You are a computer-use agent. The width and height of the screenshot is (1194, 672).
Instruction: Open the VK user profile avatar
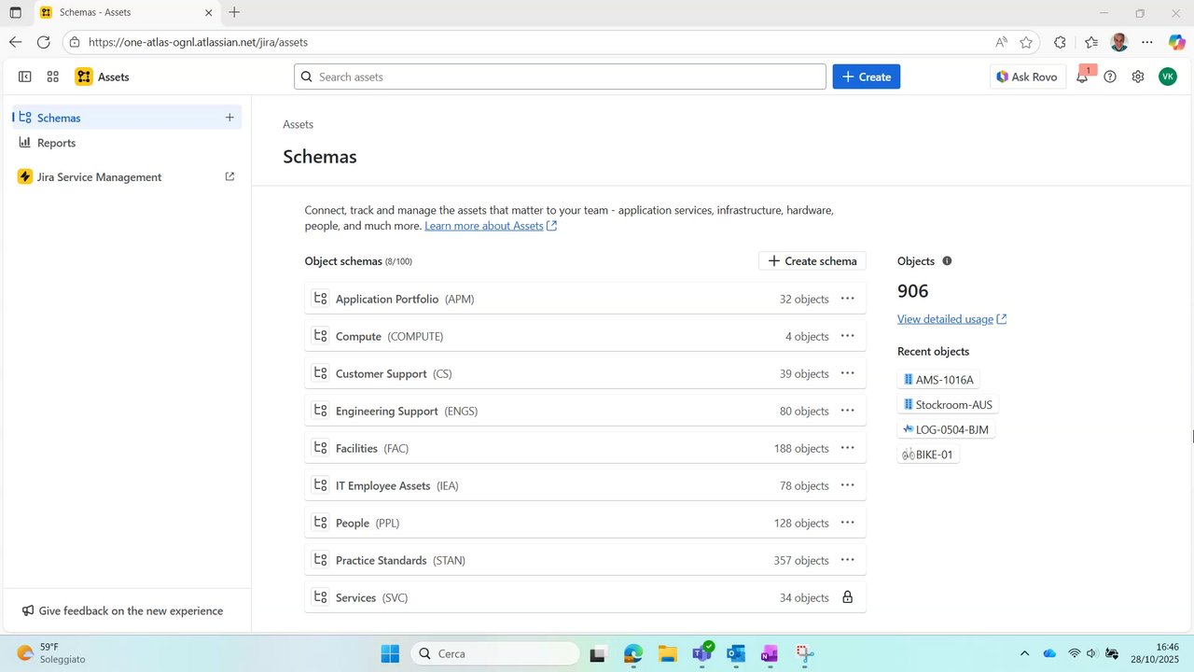tap(1168, 77)
